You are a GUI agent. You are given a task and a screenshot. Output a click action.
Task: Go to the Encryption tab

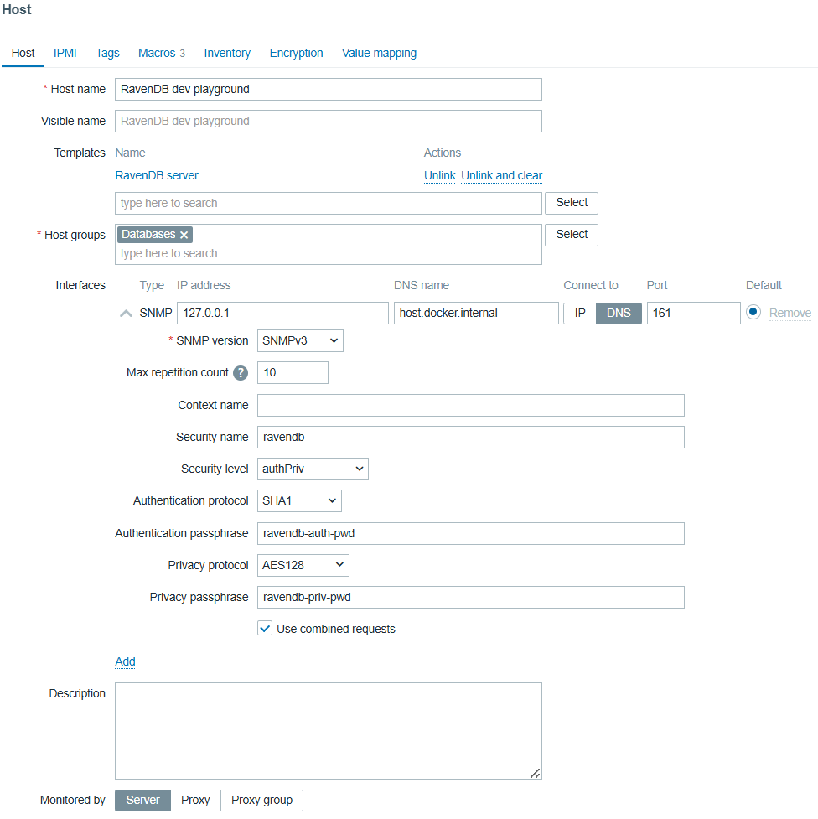pyautogui.click(x=296, y=54)
